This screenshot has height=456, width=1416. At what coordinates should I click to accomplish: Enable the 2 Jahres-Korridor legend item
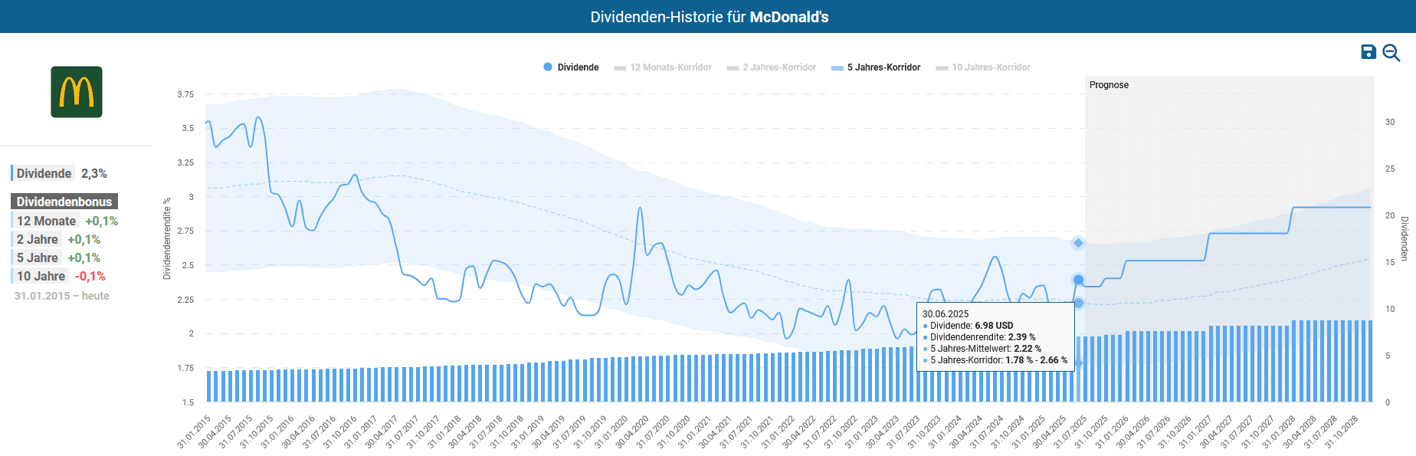tap(772, 67)
